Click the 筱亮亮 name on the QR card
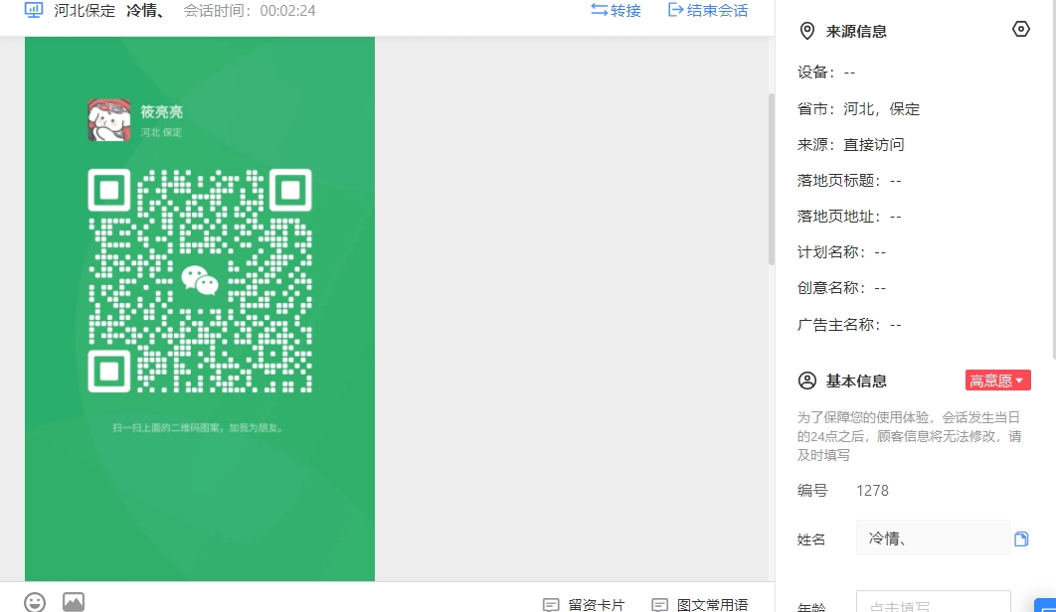The image size is (1056, 612). click(162, 111)
